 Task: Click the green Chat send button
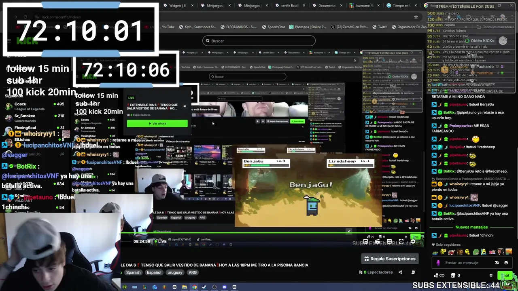coord(505,276)
